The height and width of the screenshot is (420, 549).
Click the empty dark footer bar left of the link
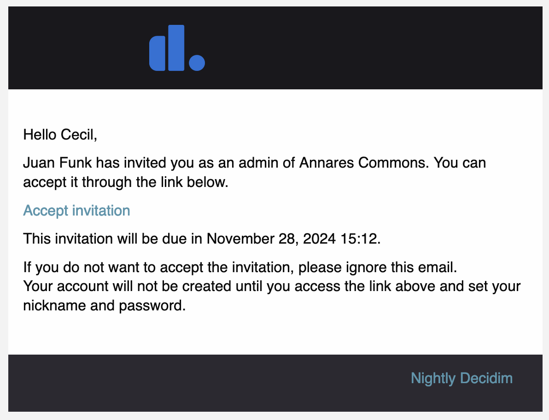(x=184, y=383)
